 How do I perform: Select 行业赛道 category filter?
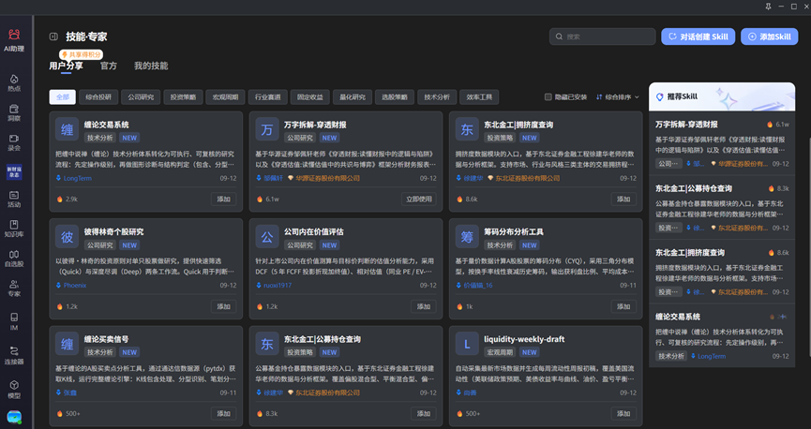[268, 97]
